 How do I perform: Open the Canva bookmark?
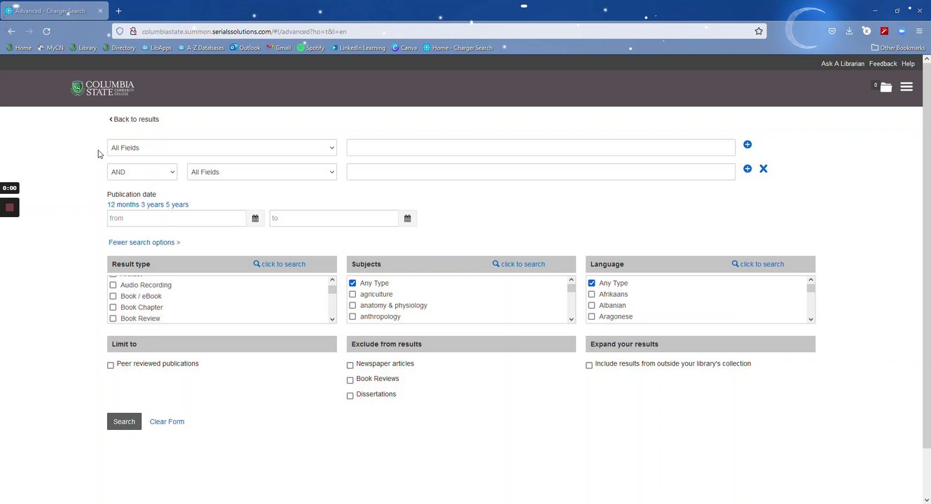404,48
